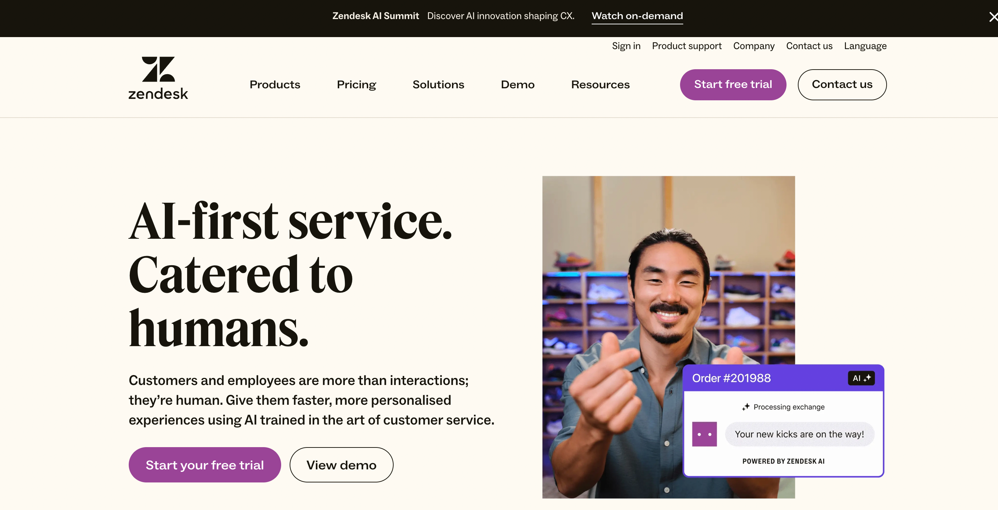Click Watch on-demand link

coord(637,16)
